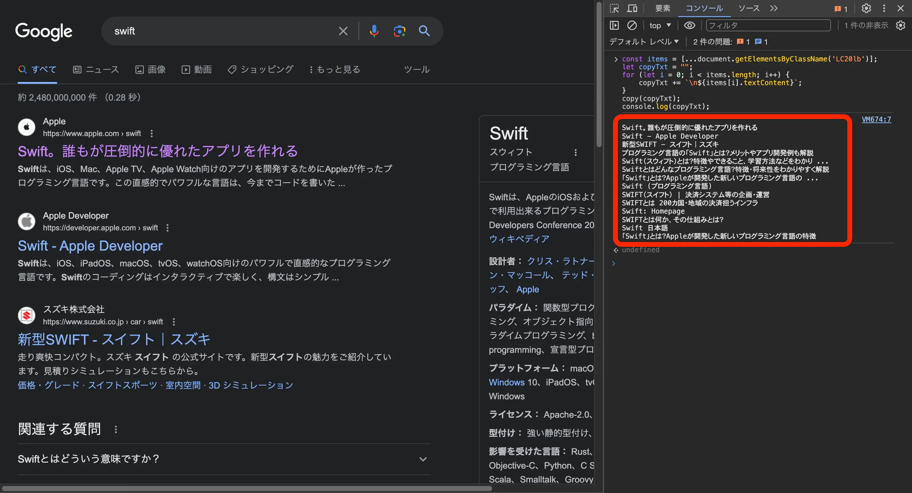
Task: Click the Swift - Apple Developer link
Action: pyautogui.click(x=90, y=245)
